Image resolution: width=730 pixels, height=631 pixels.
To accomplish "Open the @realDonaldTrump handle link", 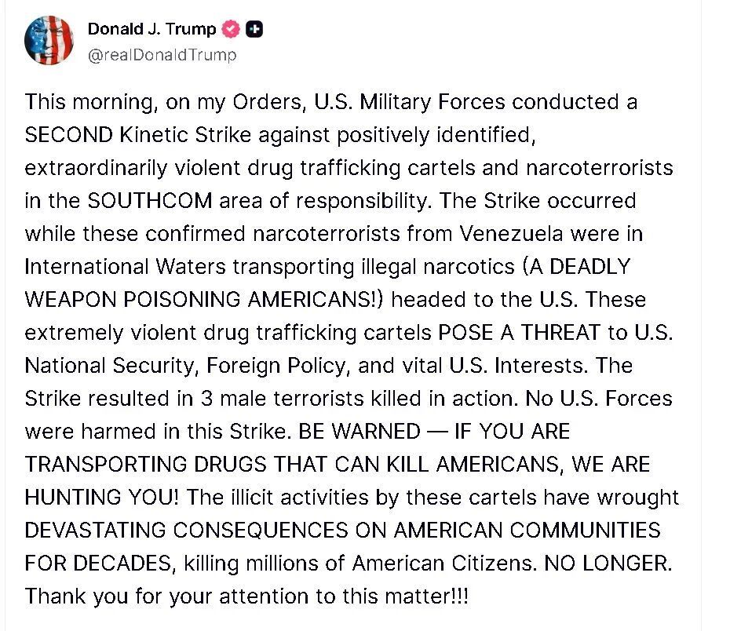I will tap(162, 55).
